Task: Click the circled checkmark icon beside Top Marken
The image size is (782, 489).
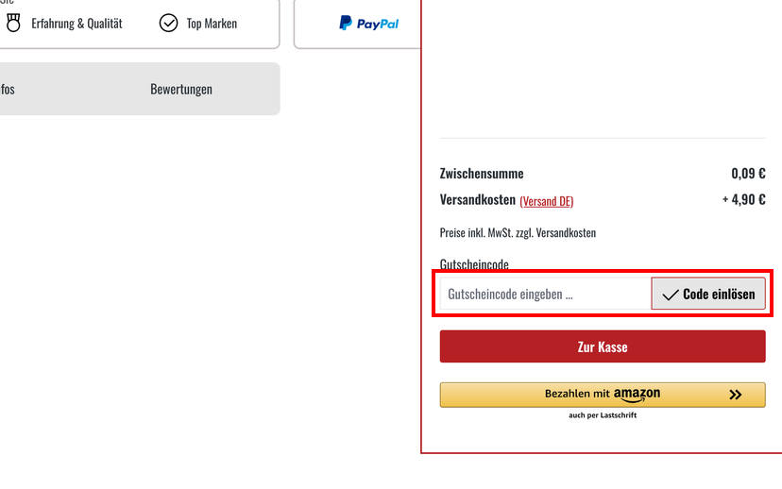Action: point(168,23)
